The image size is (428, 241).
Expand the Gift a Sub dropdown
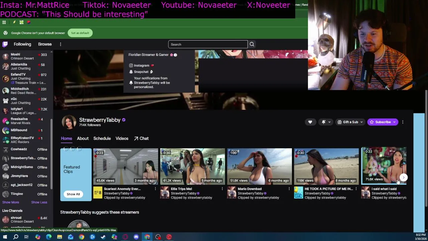pyautogui.click(x=350, y=122)
